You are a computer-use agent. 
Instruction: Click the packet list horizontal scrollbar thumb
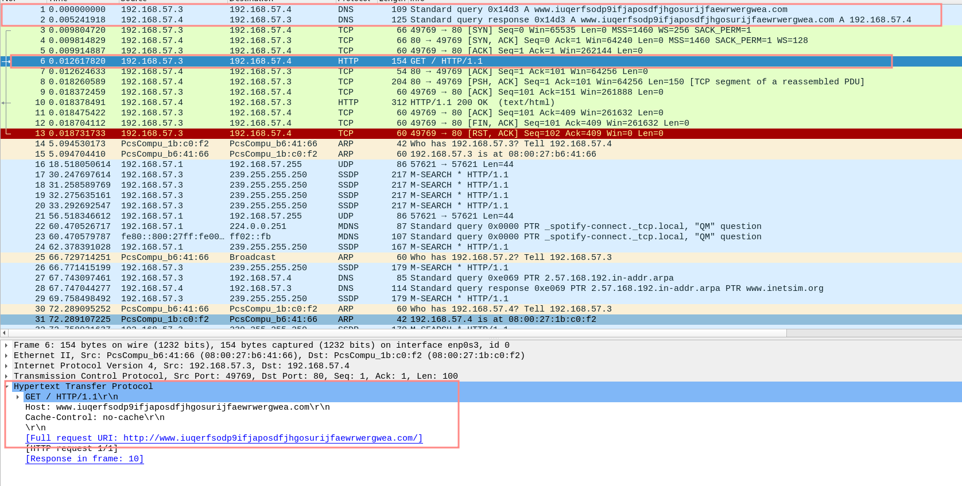(x=396, y=333)
